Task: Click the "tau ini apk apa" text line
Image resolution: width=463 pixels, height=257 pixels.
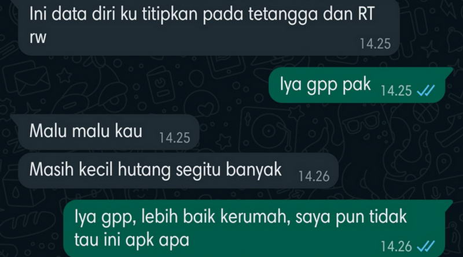Action: (x=132, y=240)
